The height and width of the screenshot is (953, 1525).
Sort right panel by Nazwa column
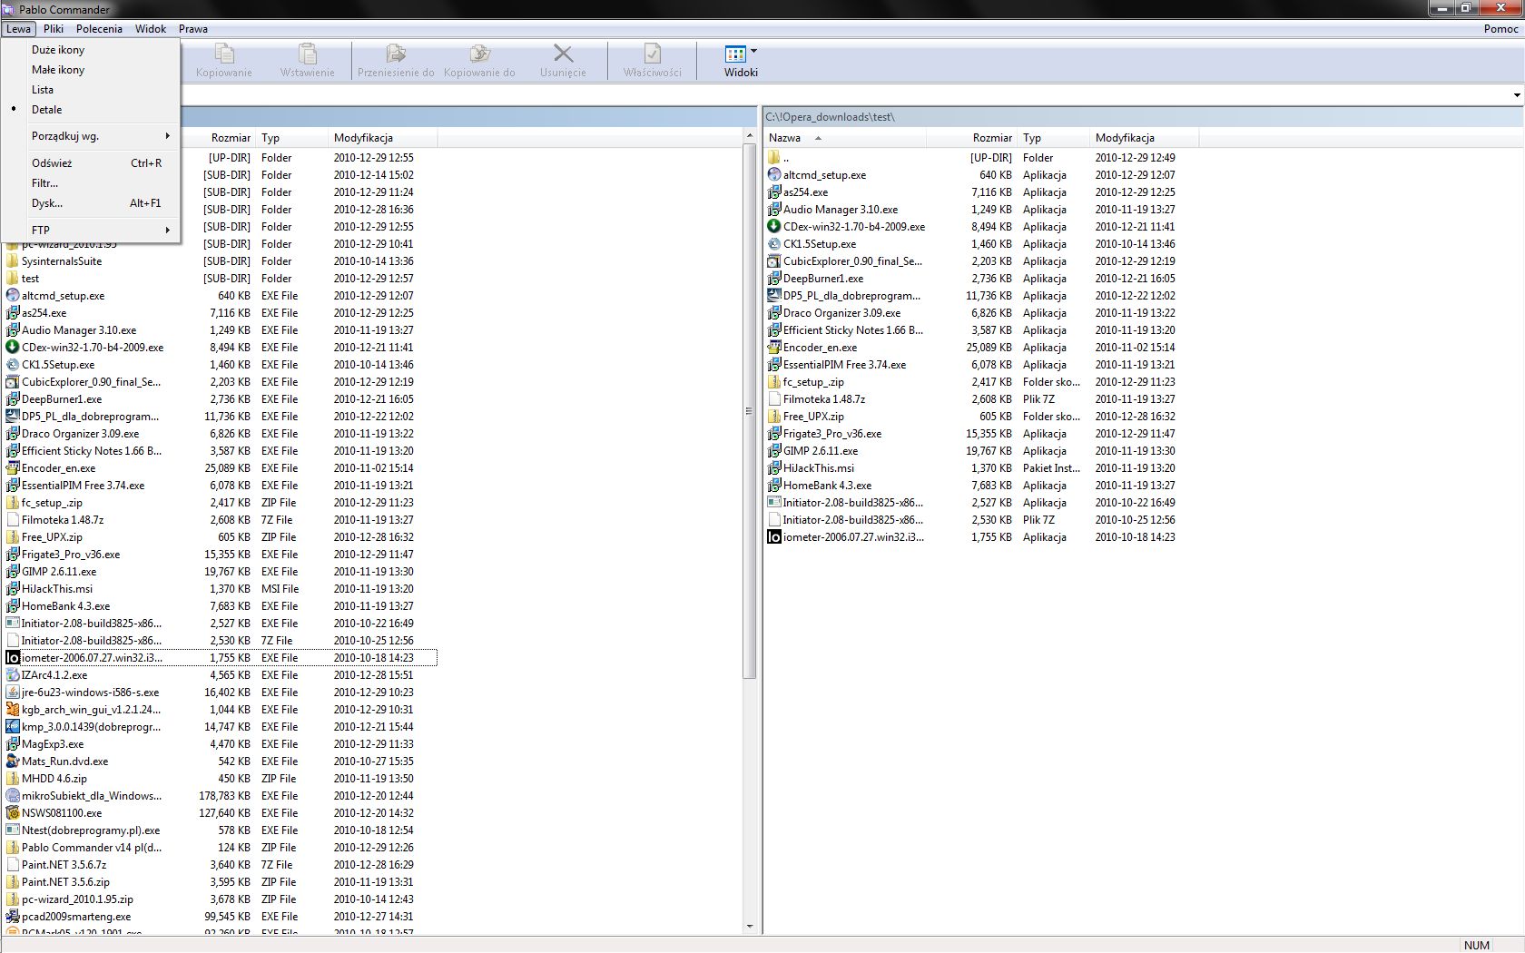click(844, 138)
